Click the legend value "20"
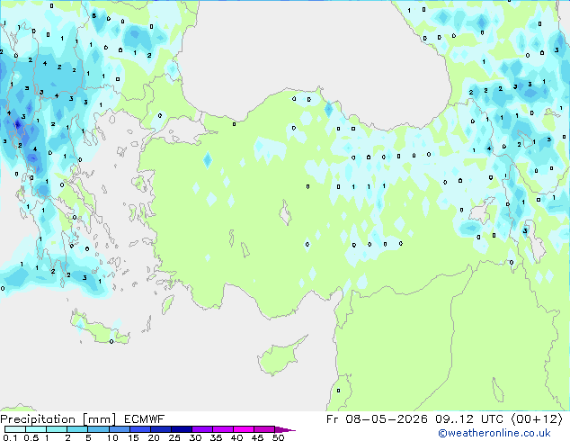The height and width of the screenshot is (441, 570). coord(154,437)
